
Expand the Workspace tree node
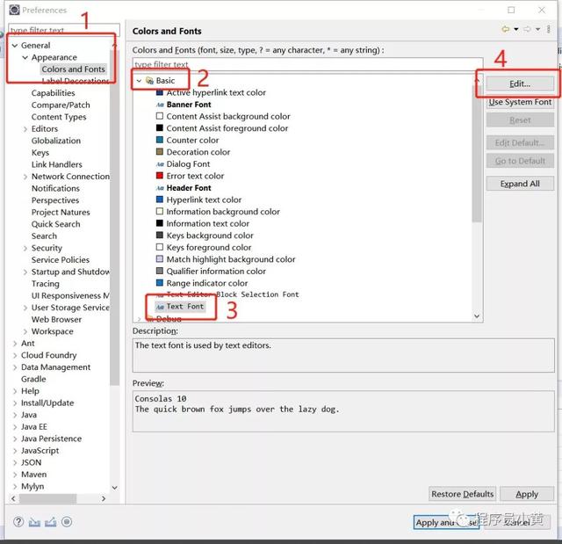(25, 331)
